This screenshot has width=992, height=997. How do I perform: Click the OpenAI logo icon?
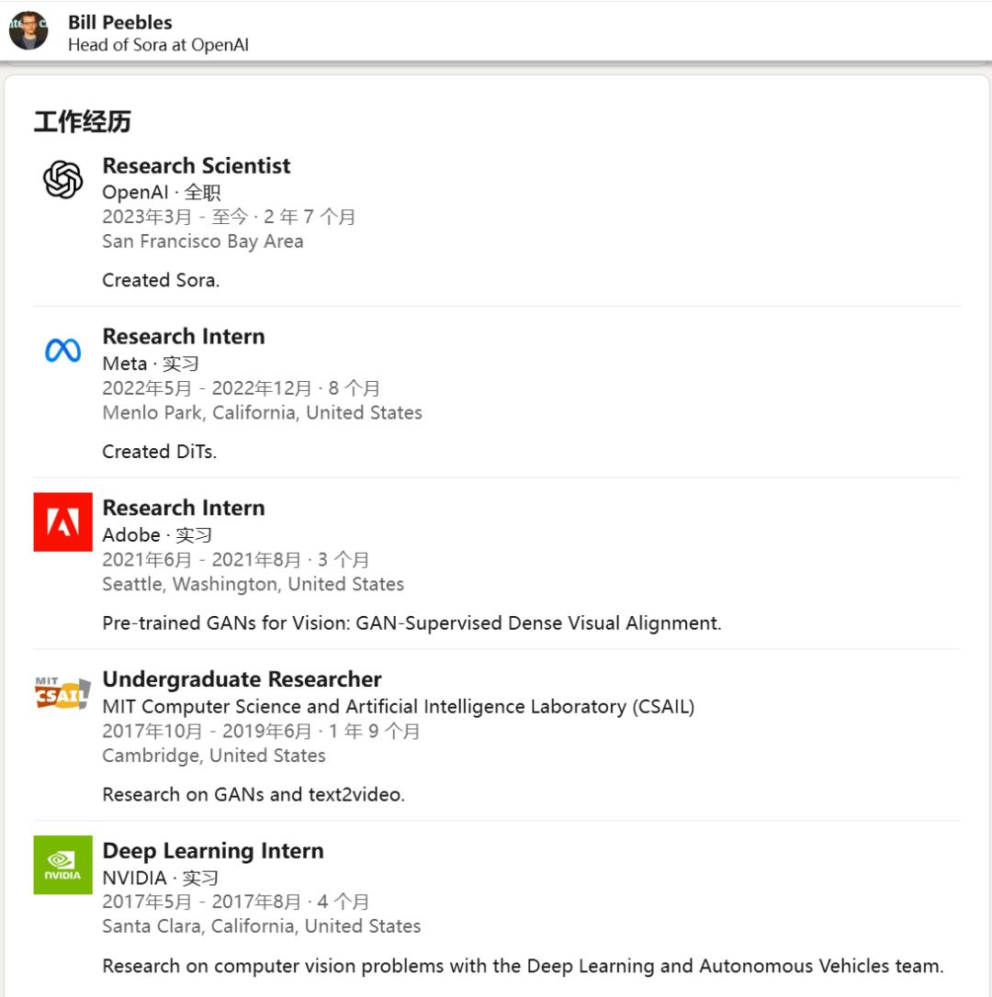pyautogui.click(x=62, y=179)
